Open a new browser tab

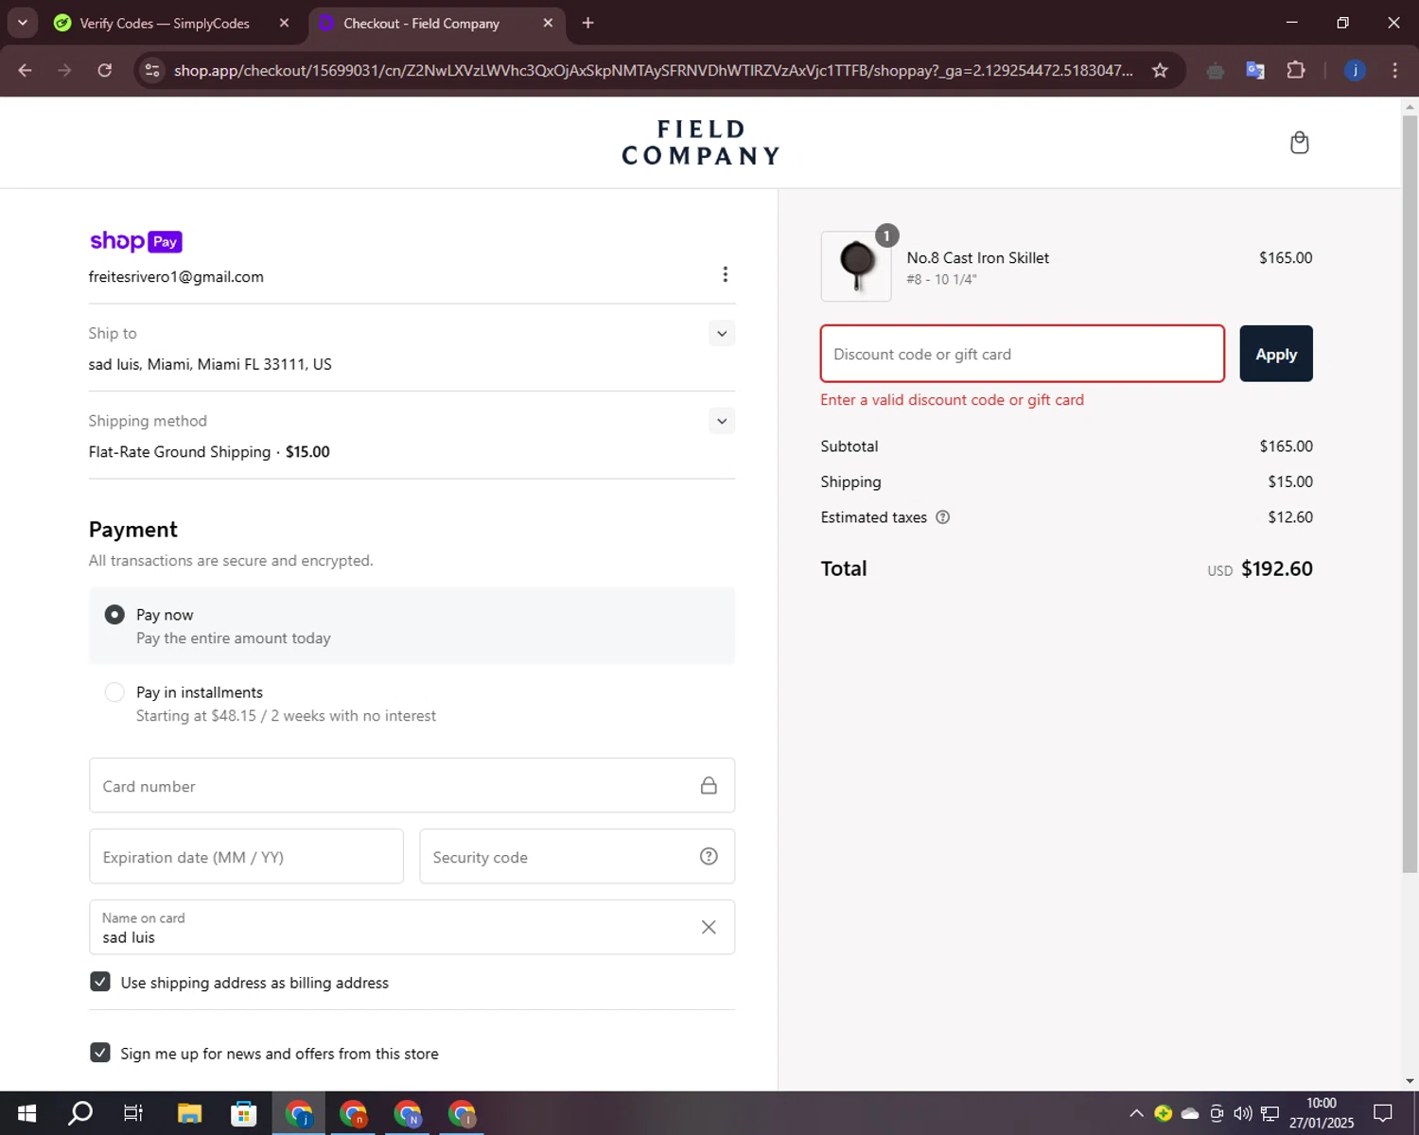[x=587, y=23]
